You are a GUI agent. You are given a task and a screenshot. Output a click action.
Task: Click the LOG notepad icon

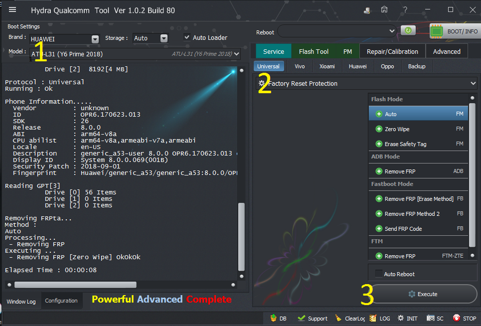click(x=373, y=319)
